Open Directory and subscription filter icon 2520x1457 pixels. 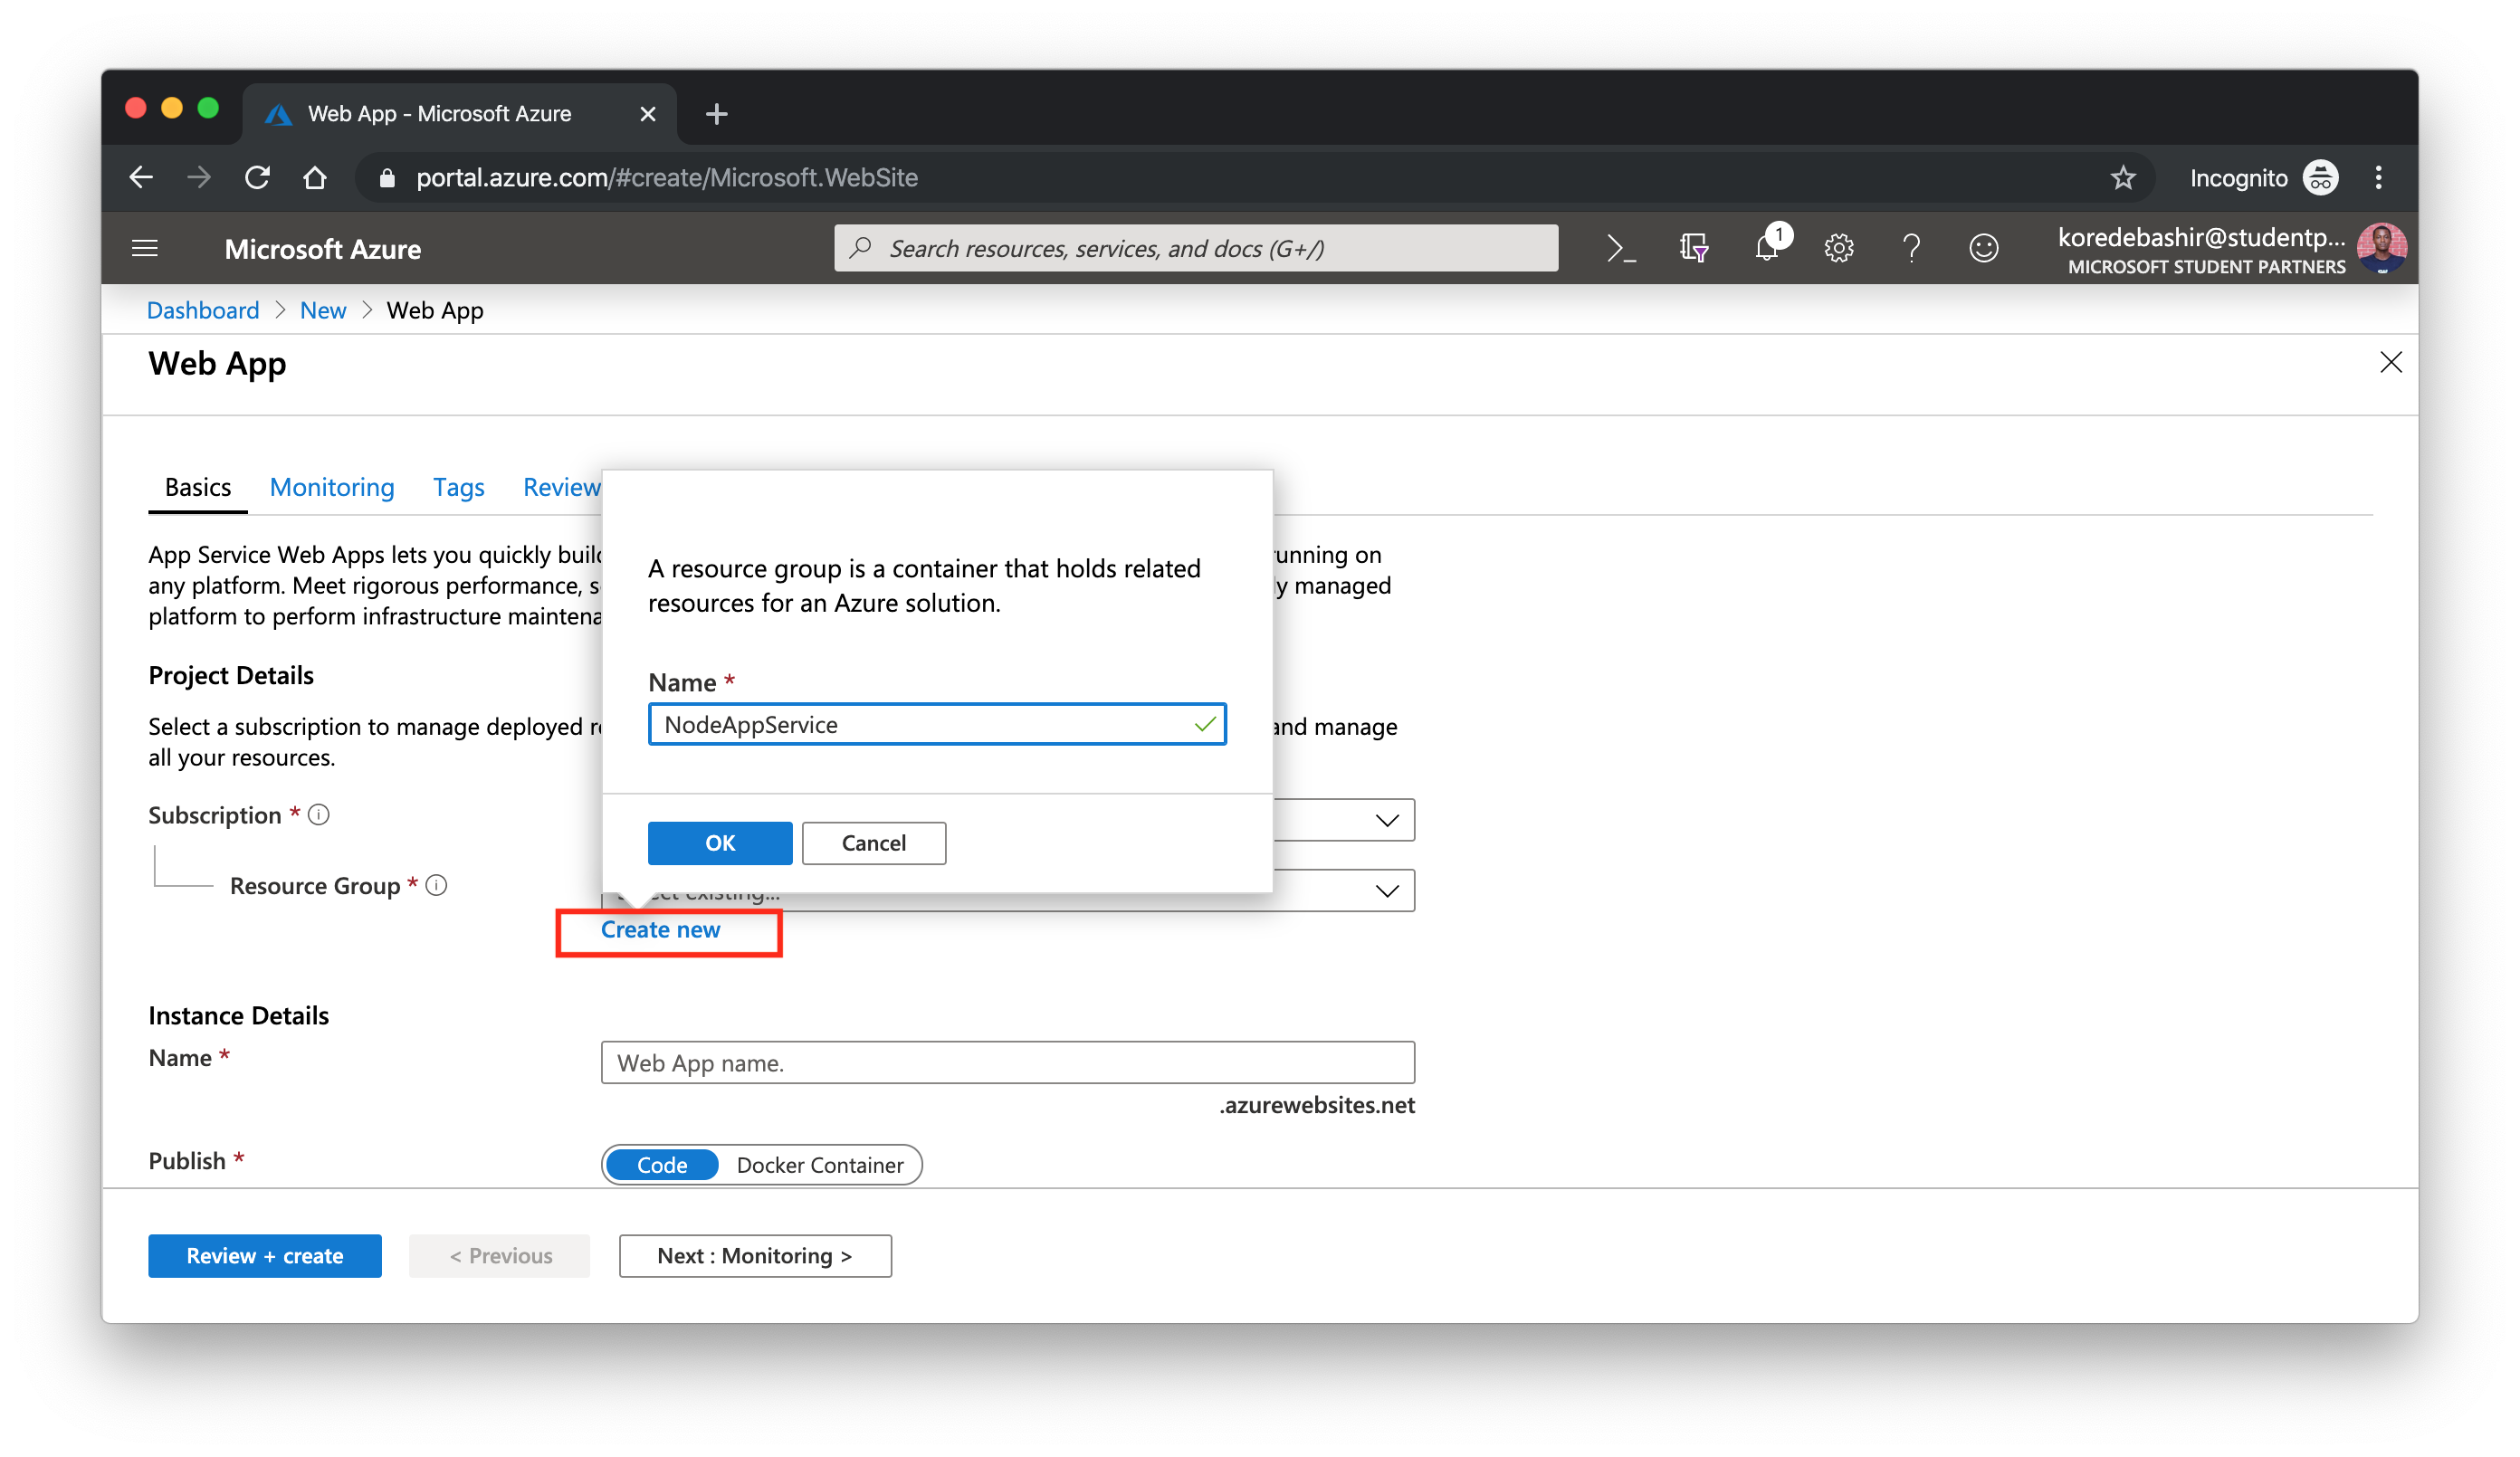(1693, 248)
